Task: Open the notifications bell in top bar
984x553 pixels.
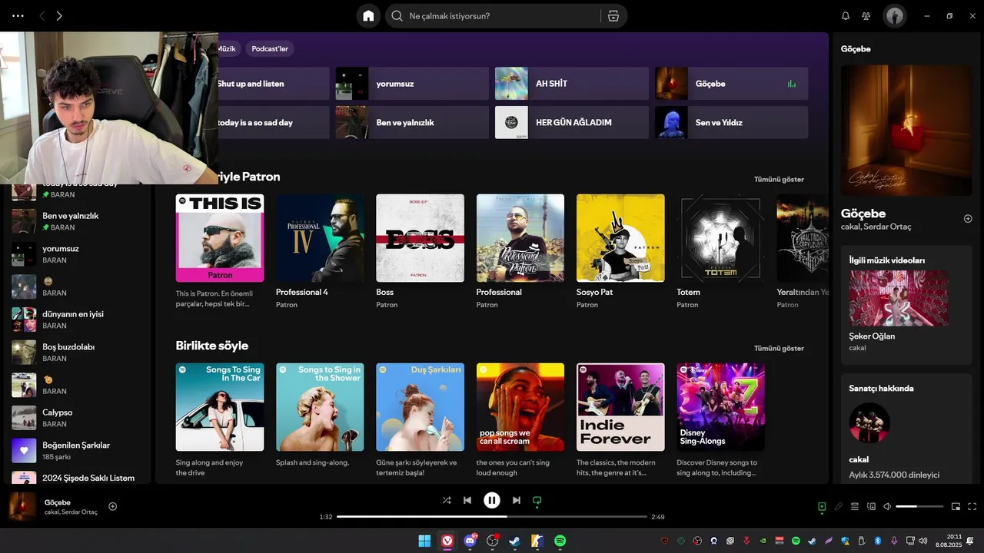Action: [x=846, y=16]
